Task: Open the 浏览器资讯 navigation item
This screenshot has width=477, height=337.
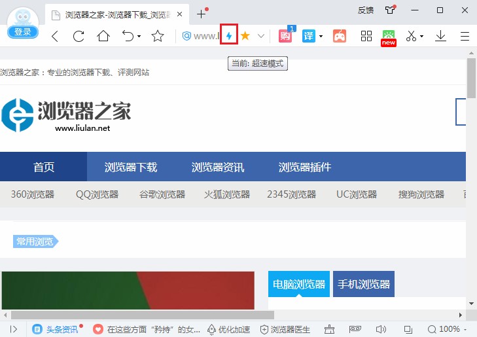Action: coord(218,167)
